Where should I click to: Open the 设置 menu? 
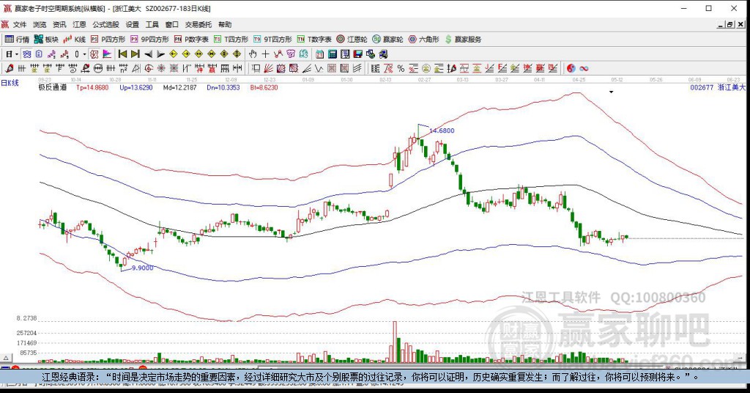[132, 24]
